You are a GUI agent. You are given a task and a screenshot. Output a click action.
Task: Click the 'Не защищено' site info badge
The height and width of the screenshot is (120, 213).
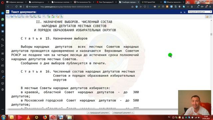click(32, 7)
